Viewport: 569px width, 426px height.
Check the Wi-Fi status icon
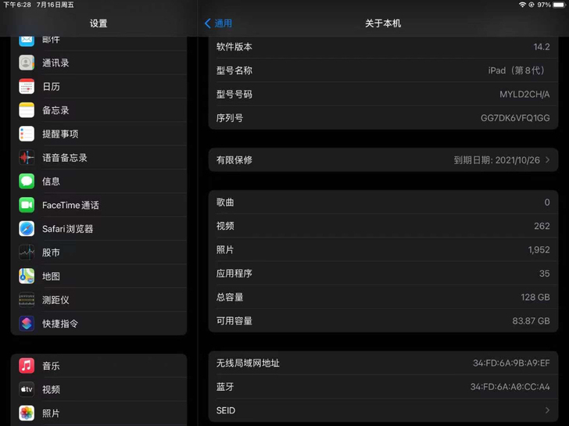(522, 5)
